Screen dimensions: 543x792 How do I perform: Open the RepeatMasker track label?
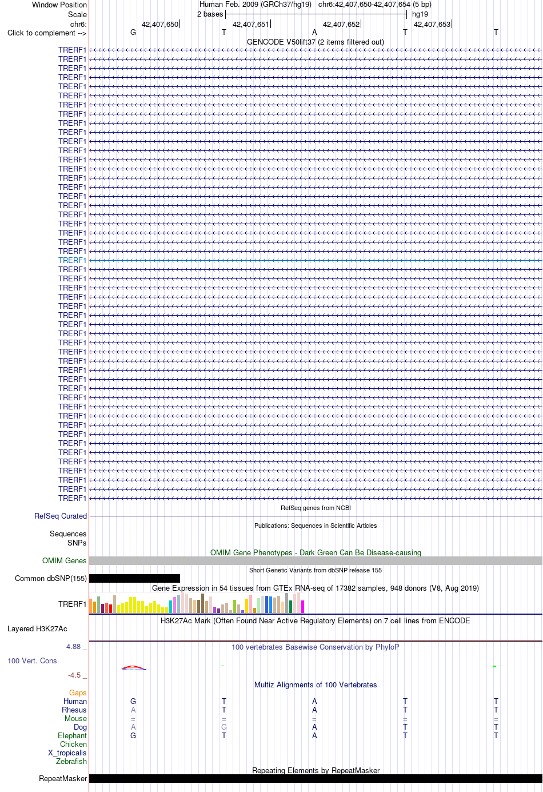pyautogui.click(x=63, y=778)
